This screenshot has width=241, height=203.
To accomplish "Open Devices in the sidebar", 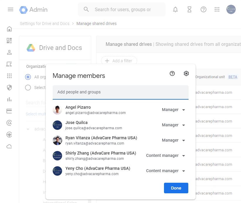I will click(x=9, y=64).
